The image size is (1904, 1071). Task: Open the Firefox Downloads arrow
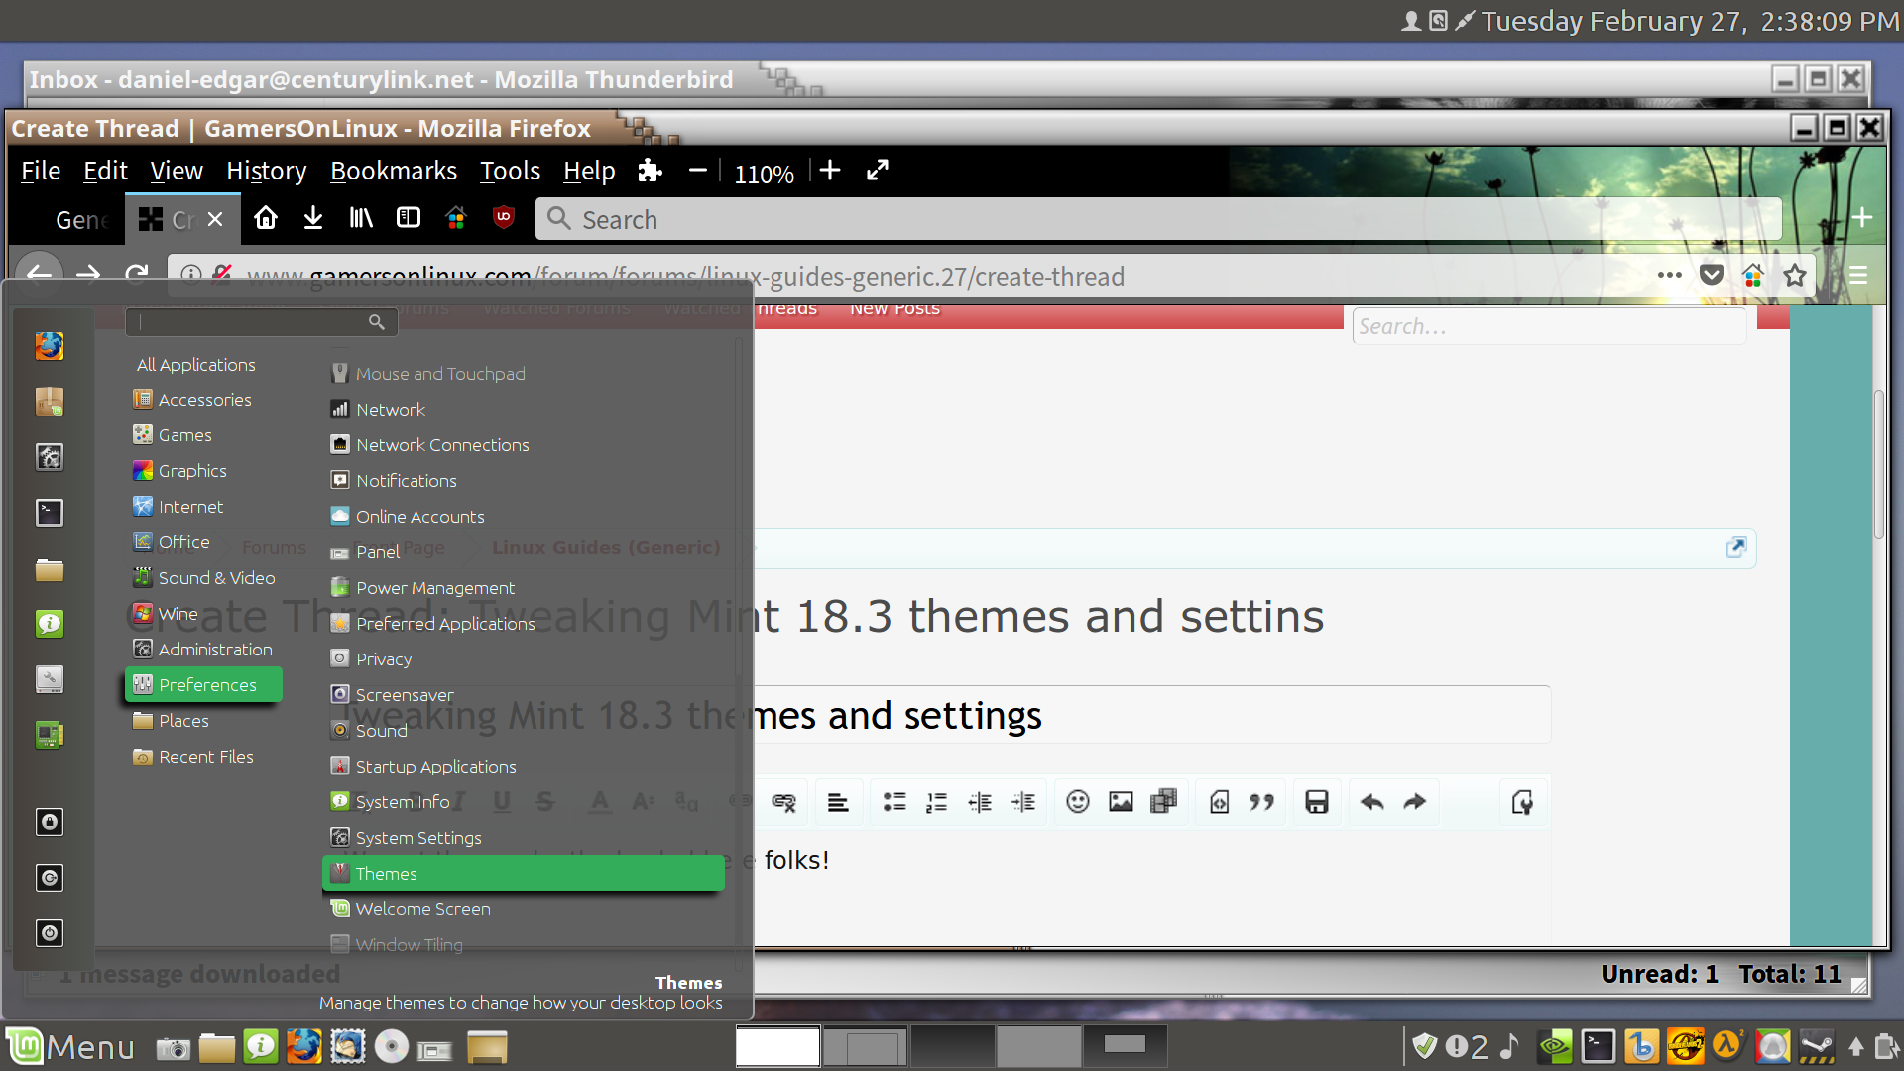click(313, 218)
